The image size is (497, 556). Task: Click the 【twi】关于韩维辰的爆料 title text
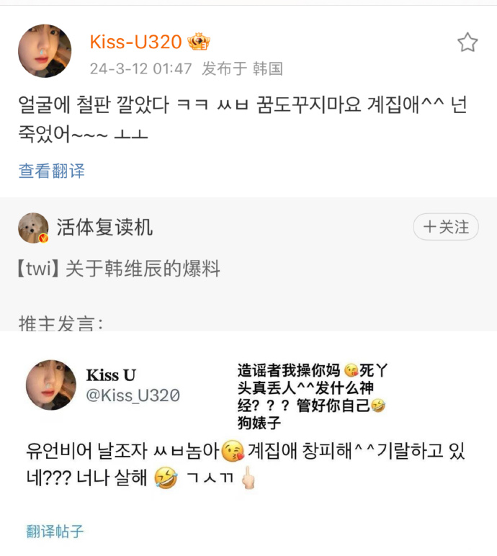[120, 269]
